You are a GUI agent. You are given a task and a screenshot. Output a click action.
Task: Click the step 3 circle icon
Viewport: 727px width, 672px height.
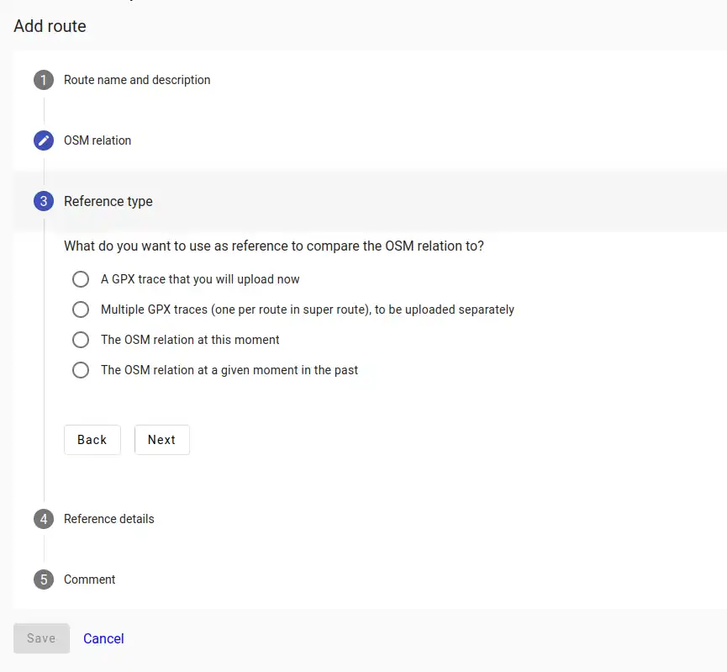pos(44,201)
